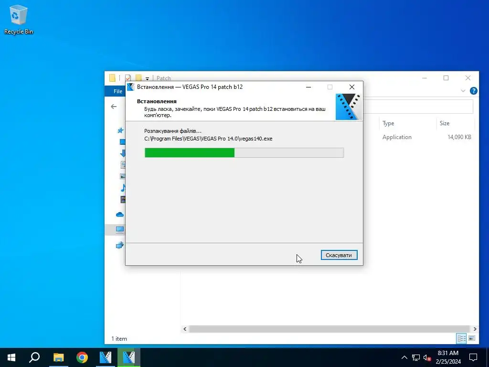Open the File tab in Explorer
Viewport: 489px width, 367px height.
[x=117, y=91]
